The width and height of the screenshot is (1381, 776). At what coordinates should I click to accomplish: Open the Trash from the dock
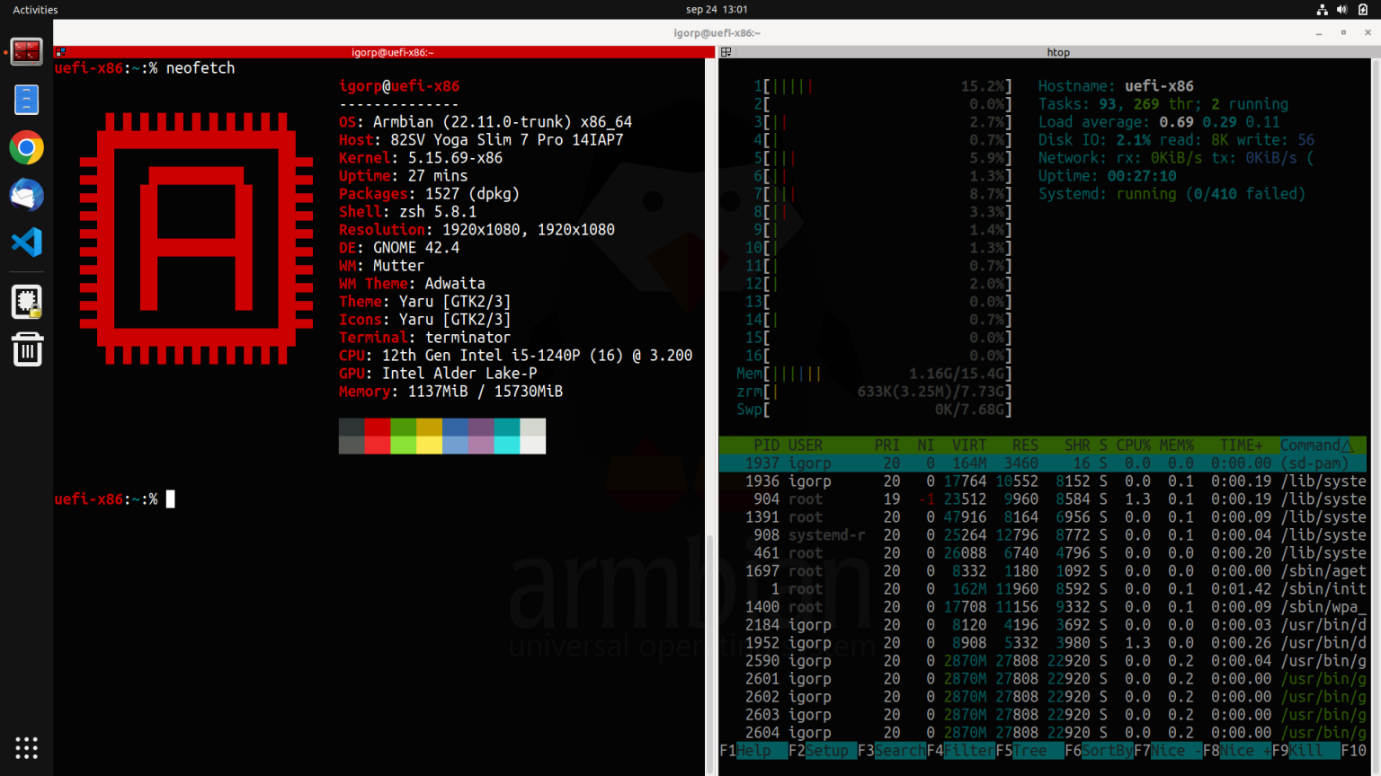[26, 349]
